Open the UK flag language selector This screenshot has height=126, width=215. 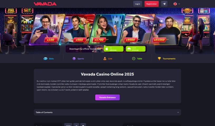point(176,4)
